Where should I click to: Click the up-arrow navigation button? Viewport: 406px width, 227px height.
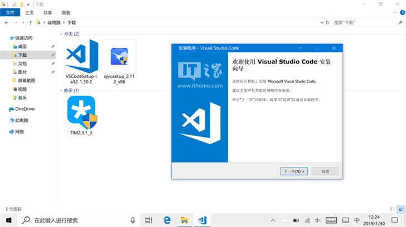click(x=30, y=23)
